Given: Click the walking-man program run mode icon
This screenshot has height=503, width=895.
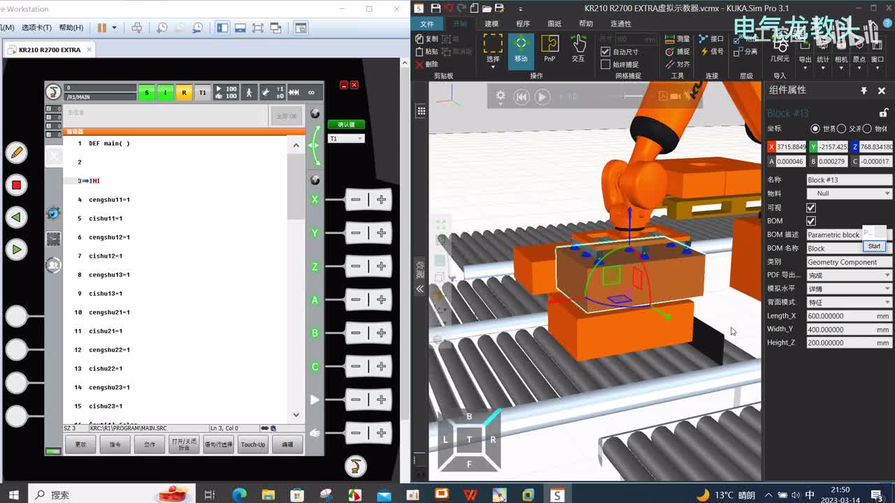Looking at the screenshot, I should pyautogui.click(x=249, y=92).
